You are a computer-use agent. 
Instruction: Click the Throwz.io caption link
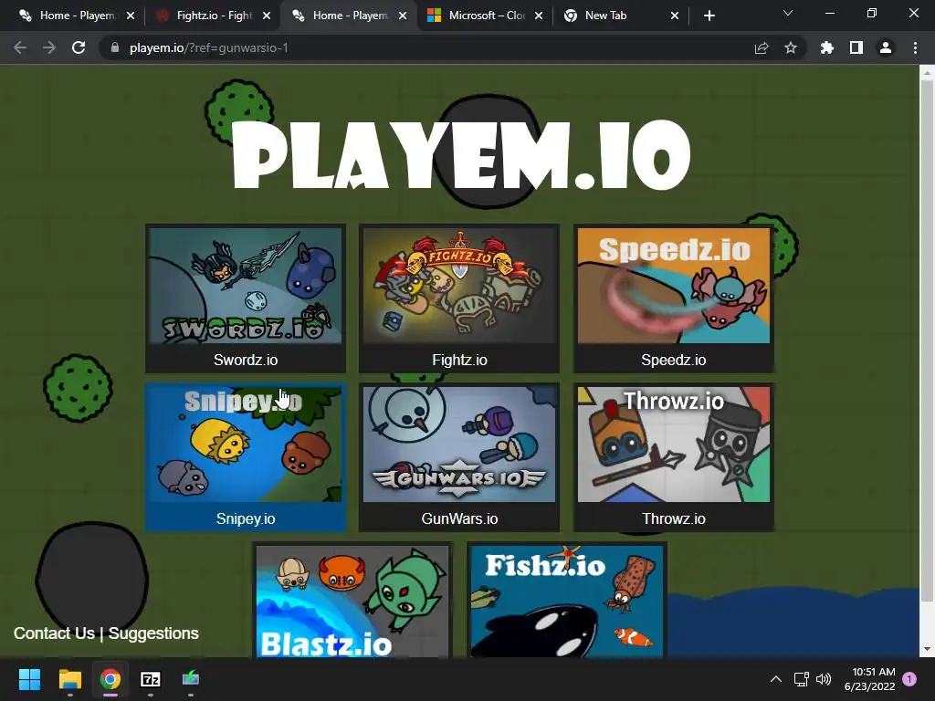[674, 518]
